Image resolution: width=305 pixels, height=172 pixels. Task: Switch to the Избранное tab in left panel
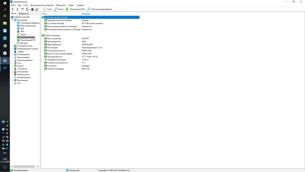point(24,14)
